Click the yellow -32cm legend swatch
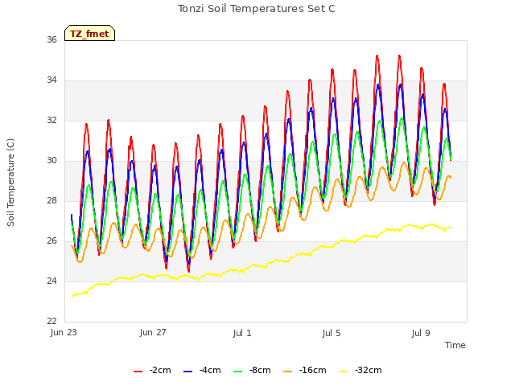 tap(343, 371)
